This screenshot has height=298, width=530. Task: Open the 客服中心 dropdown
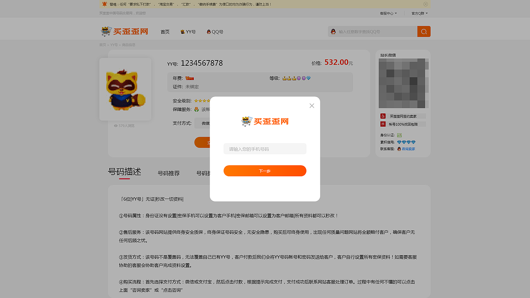point(388,13)
